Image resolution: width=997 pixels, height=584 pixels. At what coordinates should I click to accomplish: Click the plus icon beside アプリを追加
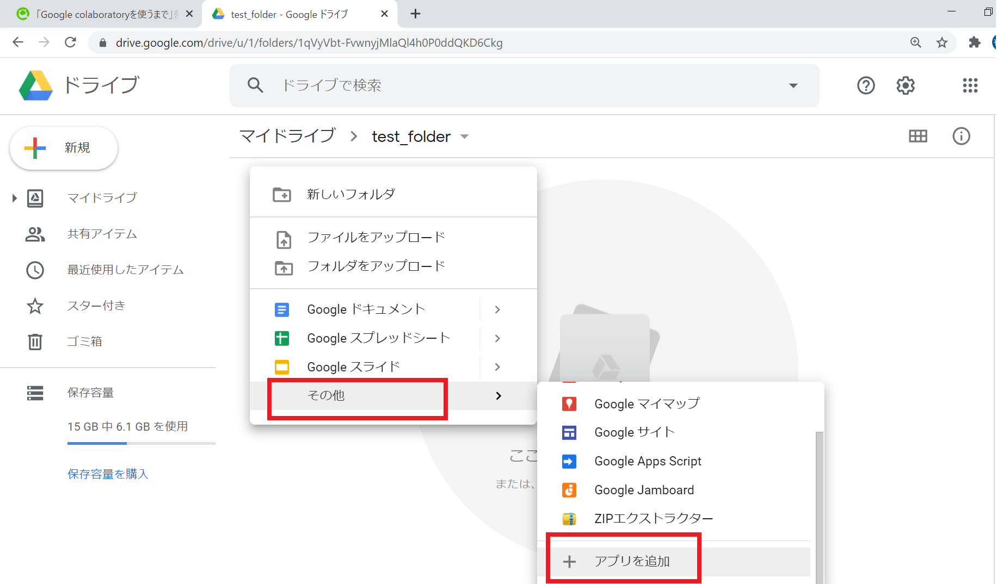[569, 562]
